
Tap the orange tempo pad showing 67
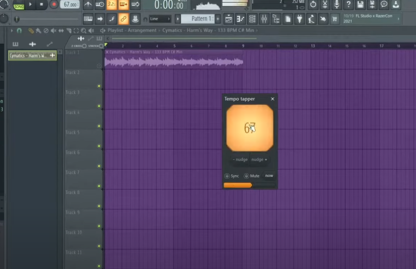point(250,128)
